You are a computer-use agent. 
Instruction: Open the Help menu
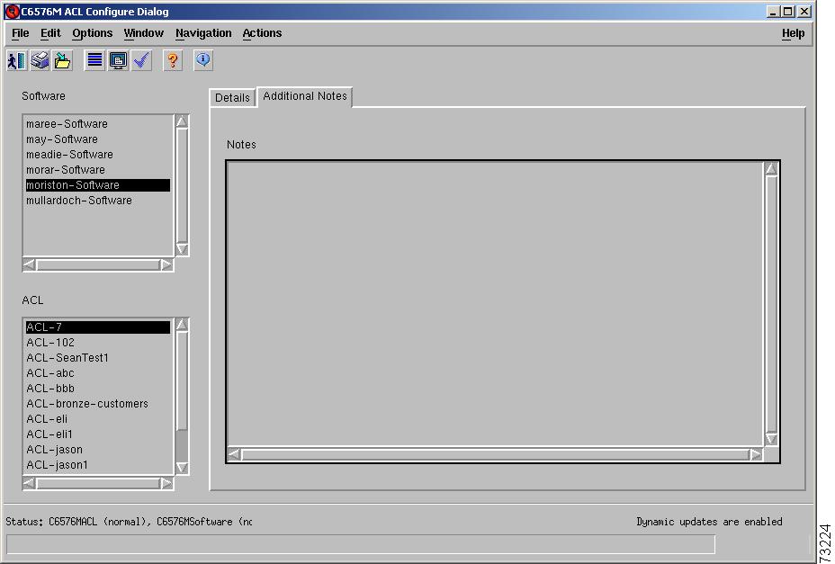pos(793,33)
